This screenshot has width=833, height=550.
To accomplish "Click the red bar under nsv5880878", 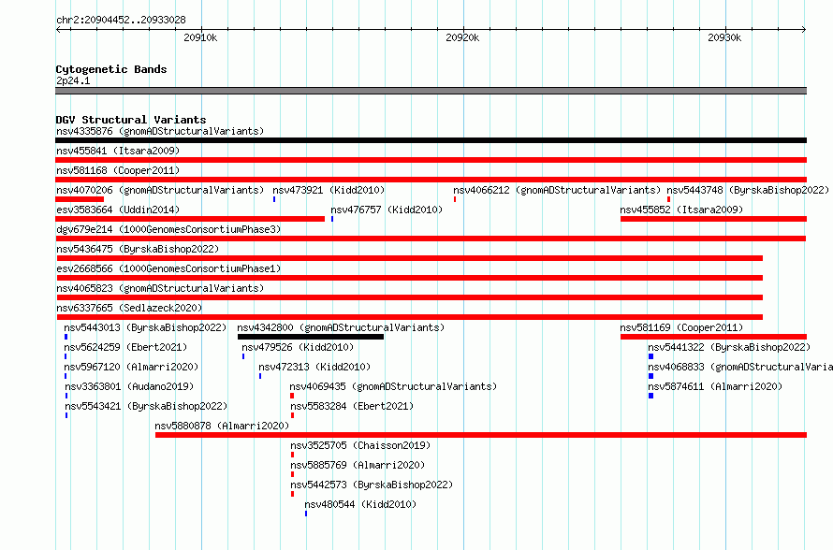I will click(481, 435).
